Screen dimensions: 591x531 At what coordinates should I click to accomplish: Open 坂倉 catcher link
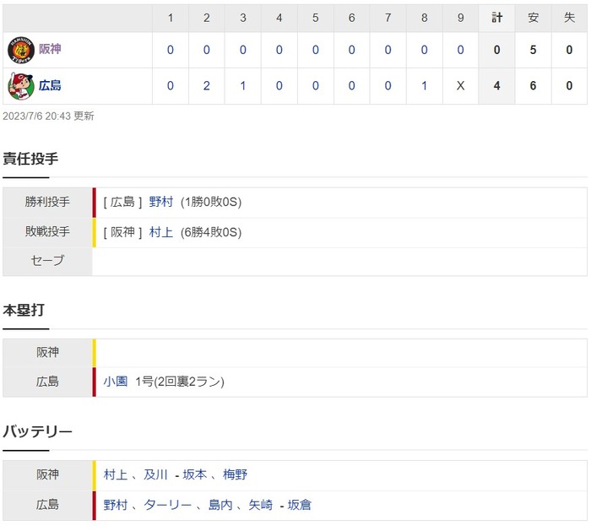(300, 505)
